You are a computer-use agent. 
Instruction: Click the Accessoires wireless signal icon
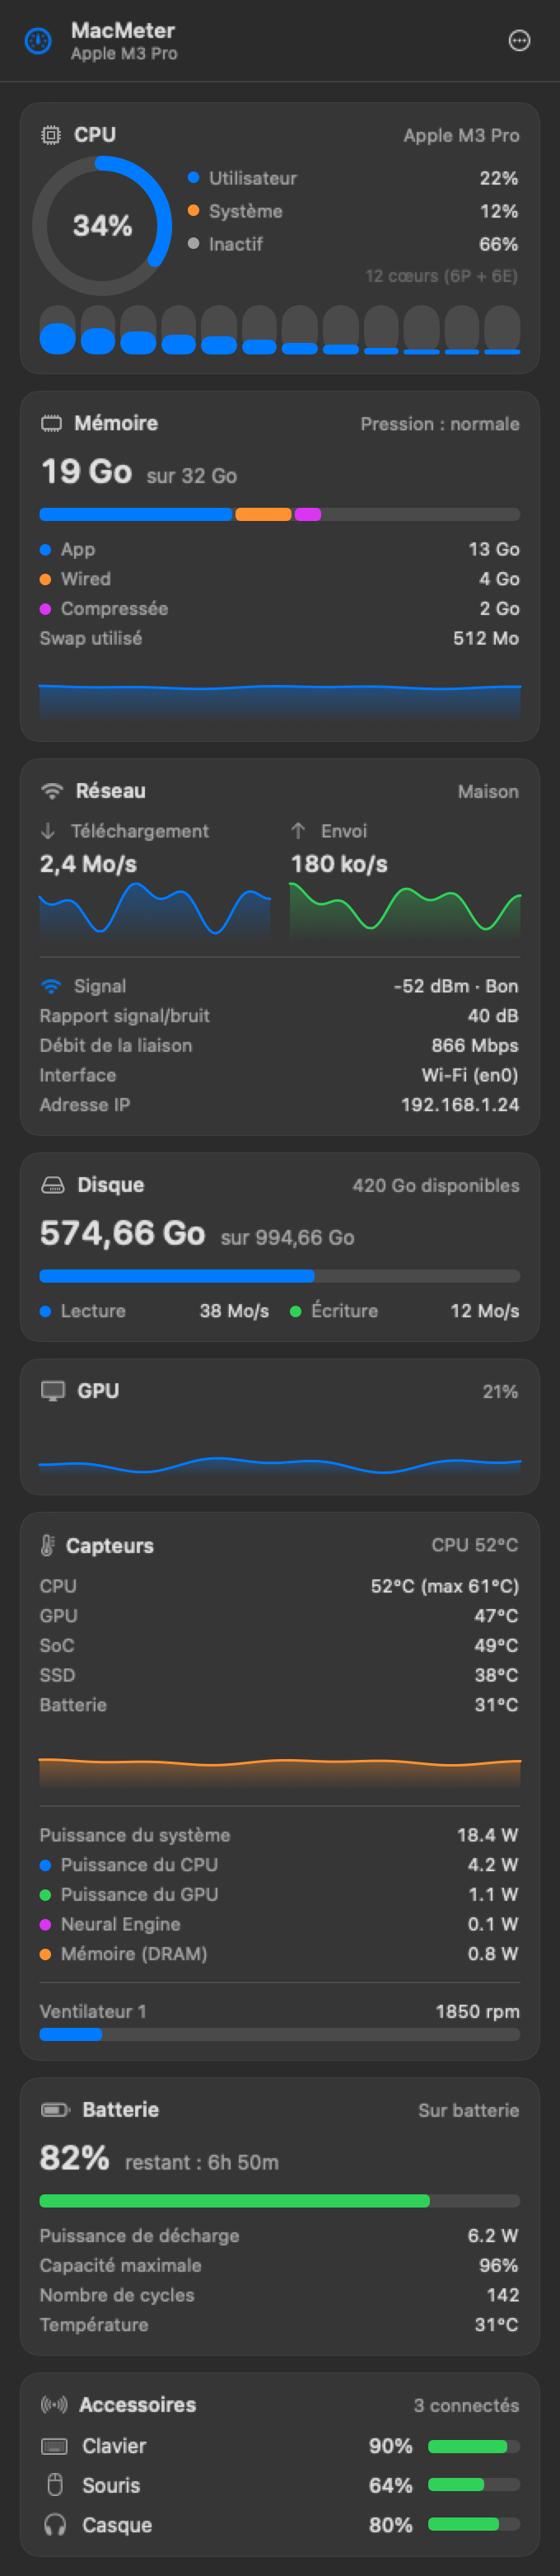tap(54, 2404)
